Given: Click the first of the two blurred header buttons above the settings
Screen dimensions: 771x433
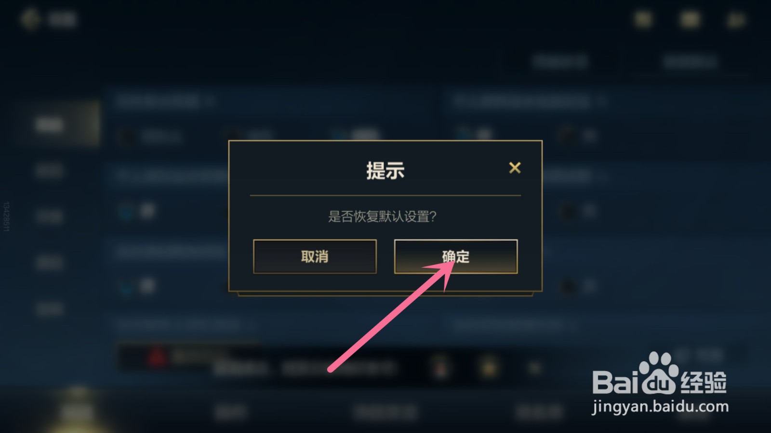Looking at the screenshot, I should 560,62.
